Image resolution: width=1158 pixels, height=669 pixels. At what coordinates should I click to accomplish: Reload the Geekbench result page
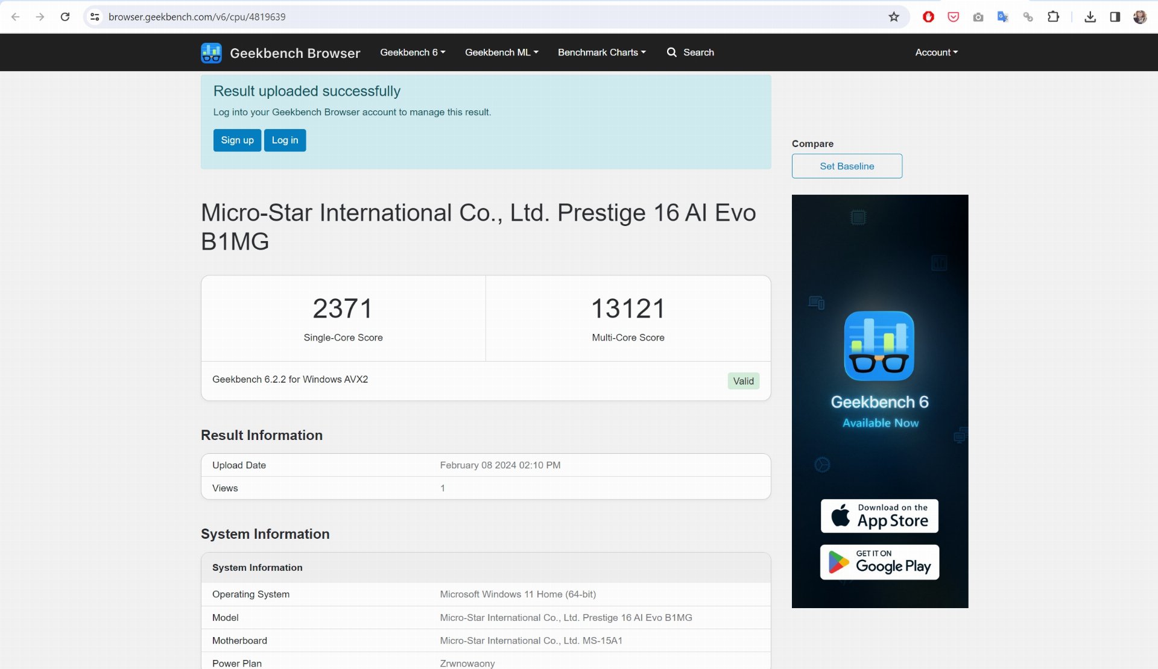pyautogui.click(x=65, y=17)
